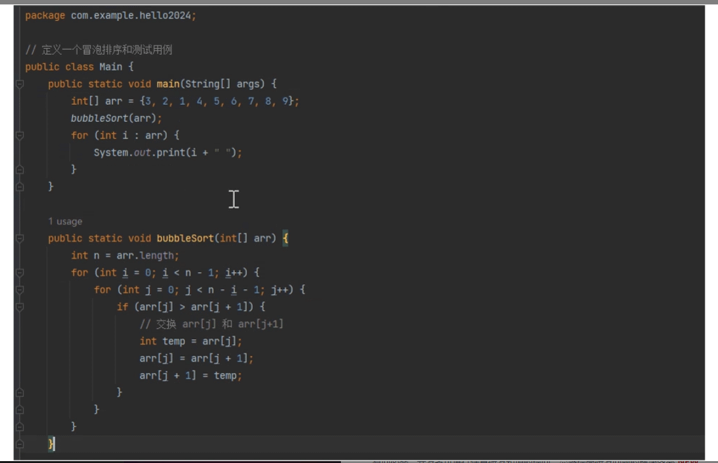Place cursor in the Chinese comment line
The height and width of the screenshot is (463, 718).
point(107,49)
